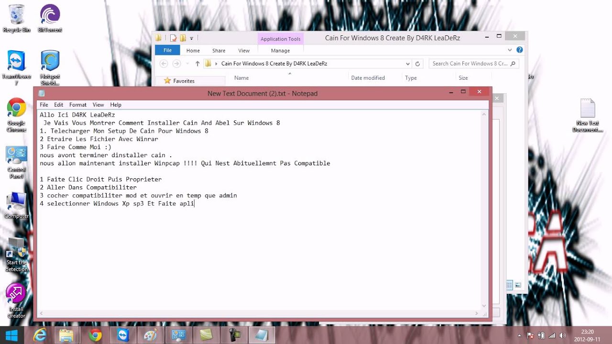Click Notepad vertical scrollbar up arrow
The width and height of the screenshot is (612, 344).
pos(484,114)
